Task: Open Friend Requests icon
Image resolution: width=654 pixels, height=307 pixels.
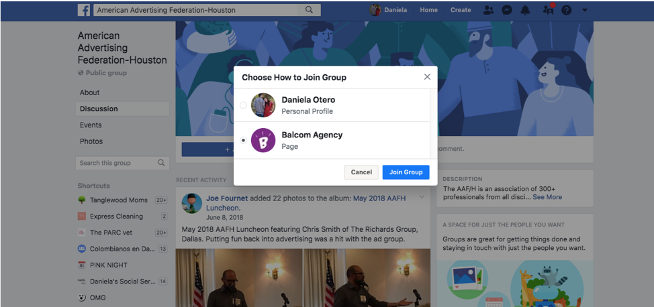Action: (x=488, y=11)
